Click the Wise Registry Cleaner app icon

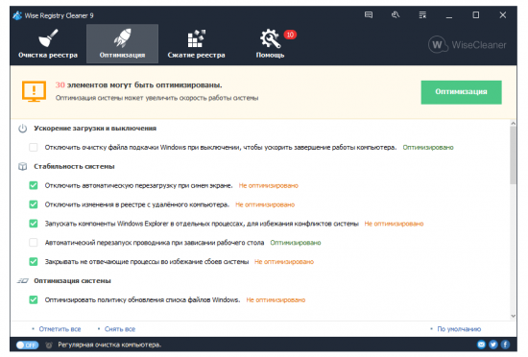(17, 15)
